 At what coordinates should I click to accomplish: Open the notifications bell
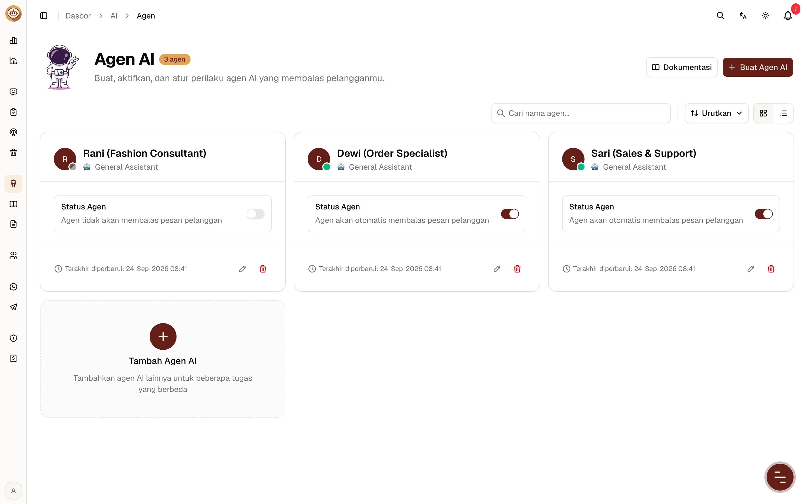click(788, 16)
